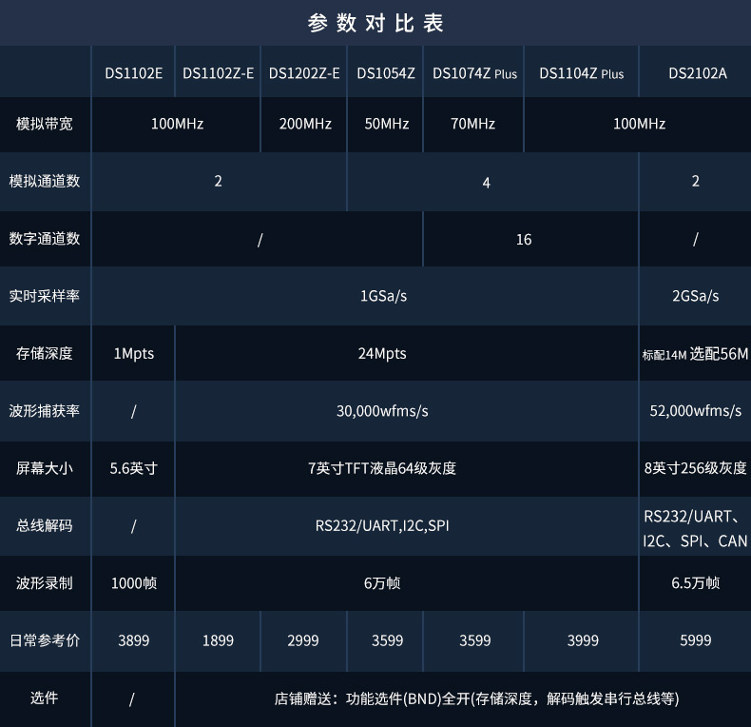Click the 70MHz bandwidth cell
This screenshot has height=727, width=751.
click(x=472, y=124)
